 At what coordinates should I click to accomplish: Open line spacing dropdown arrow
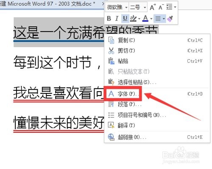click(x=175, y=7)
